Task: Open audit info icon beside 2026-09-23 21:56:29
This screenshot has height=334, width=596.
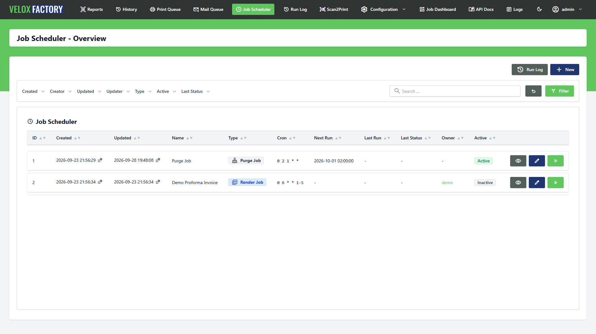Action: pyautogui.click(x=100, y=160)
